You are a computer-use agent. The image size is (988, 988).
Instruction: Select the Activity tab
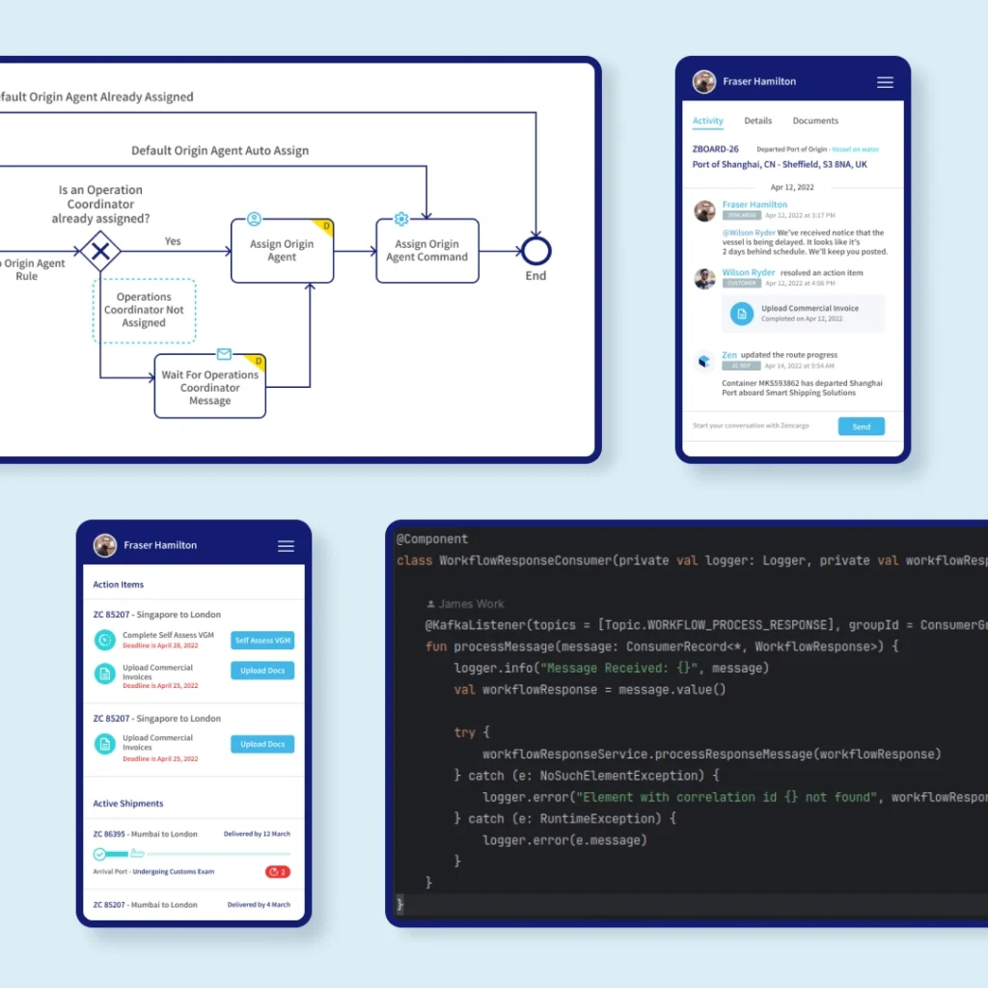[707, 121]
